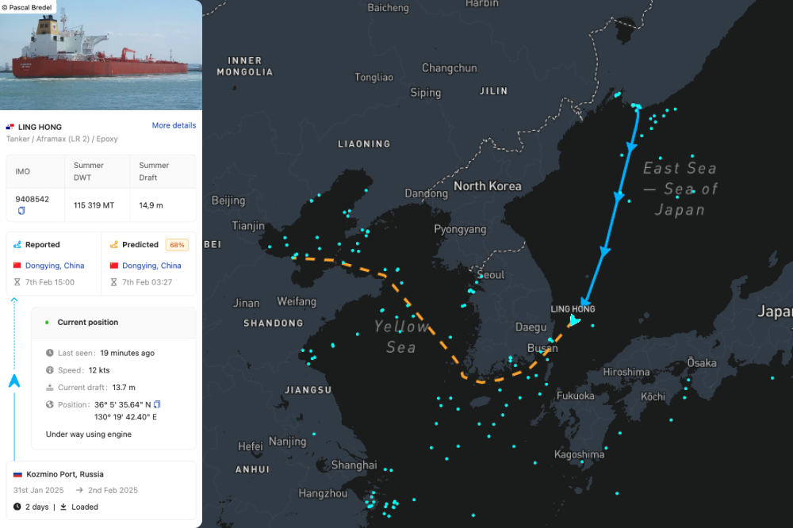Select the Kozmino Port, Russia port call card
Viewport: 793px width, 528px height.
click(x=101, y=490)
